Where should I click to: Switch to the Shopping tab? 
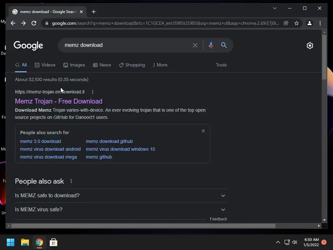pyautogui.click(x=132, y=65)
